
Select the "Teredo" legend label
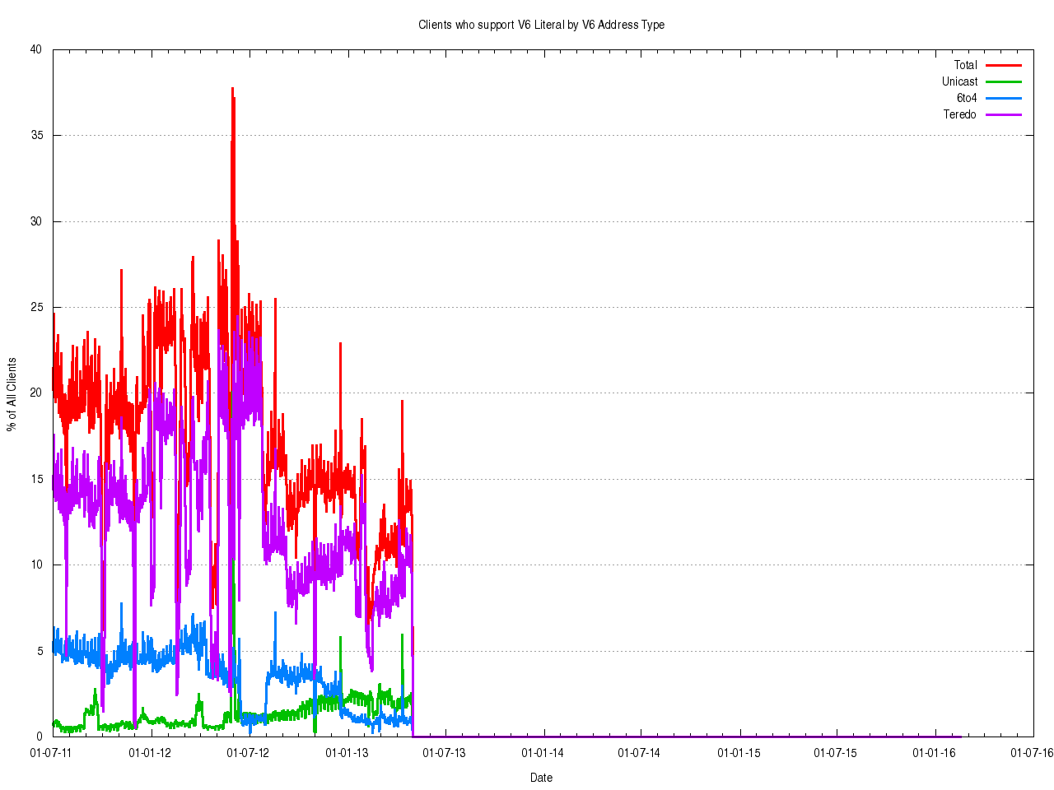pos(959,114)
